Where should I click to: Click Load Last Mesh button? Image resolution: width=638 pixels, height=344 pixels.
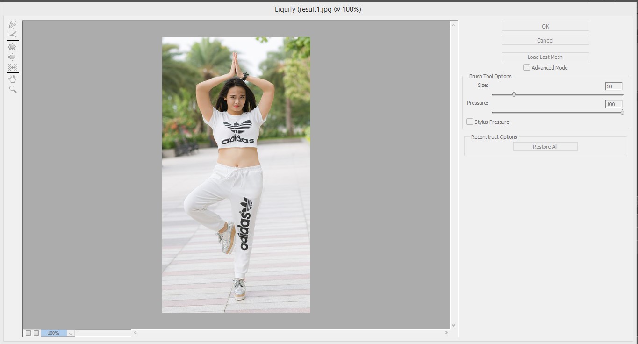point(545,57)
